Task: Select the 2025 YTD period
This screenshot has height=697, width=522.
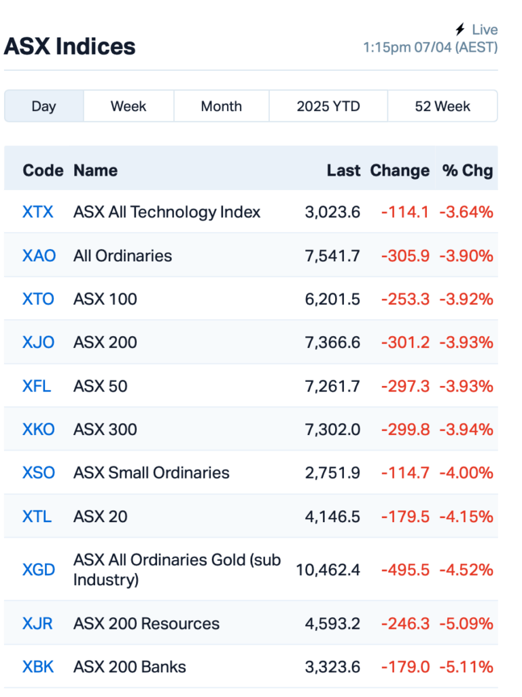Action: pyautogui.click(x=328, y=106)
